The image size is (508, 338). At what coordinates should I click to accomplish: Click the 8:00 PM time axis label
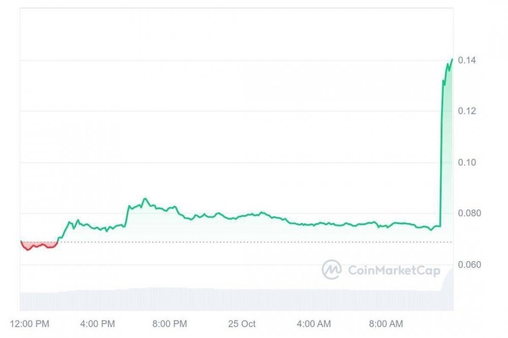point(170,323)
